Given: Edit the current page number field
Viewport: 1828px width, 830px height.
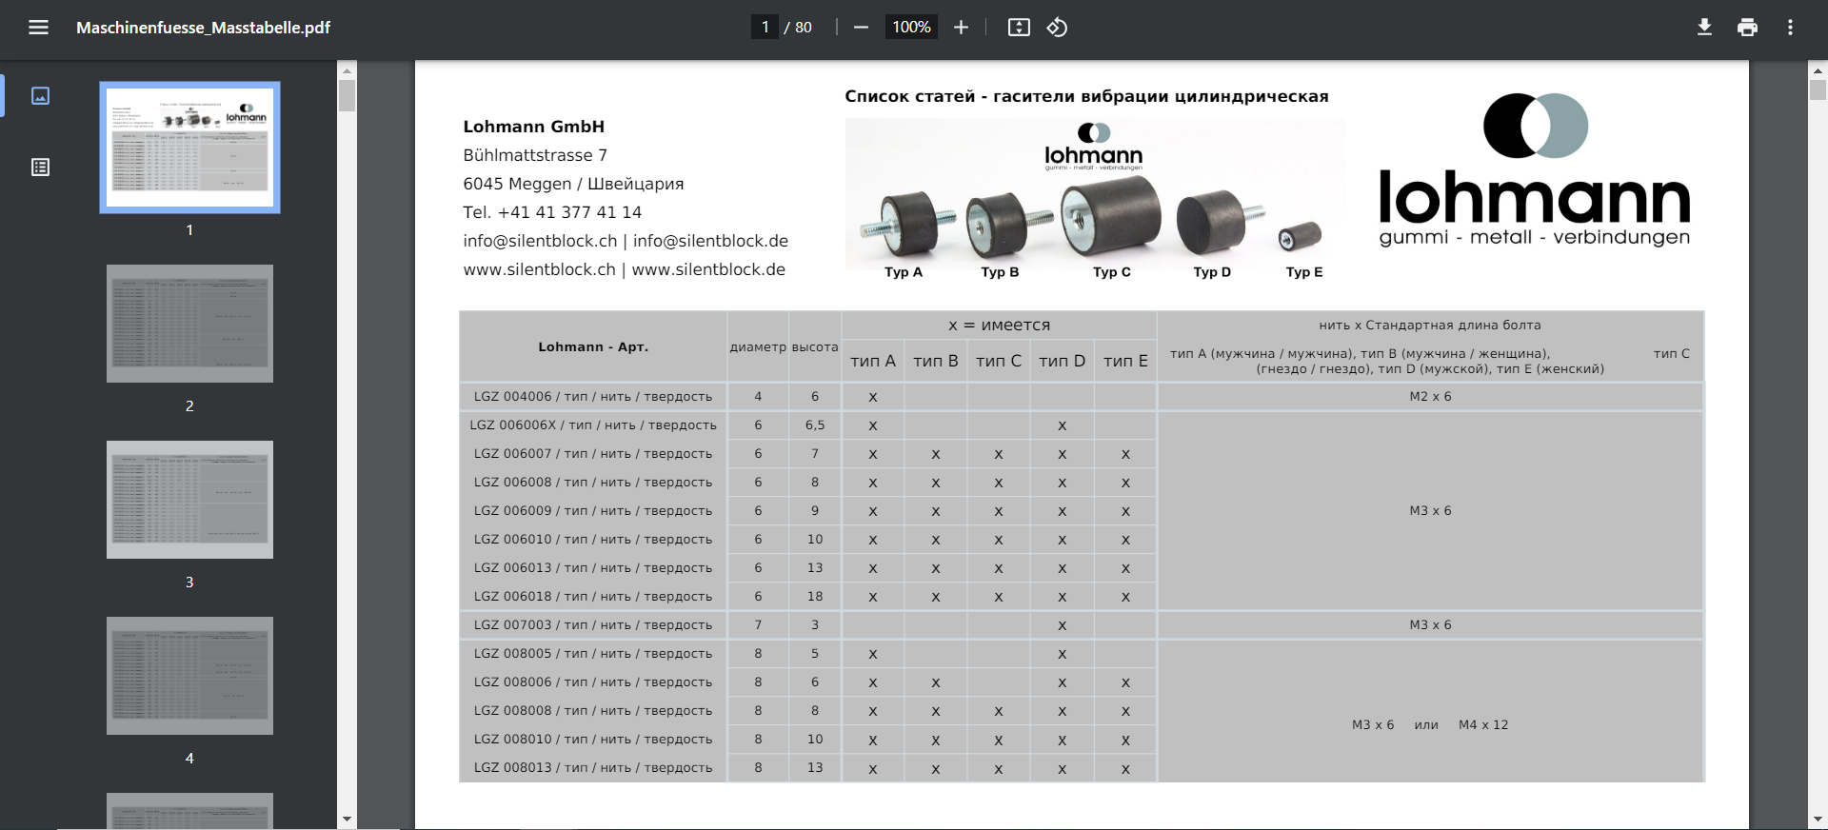Looking at the screenshot, I should click(x=765, y=28).
